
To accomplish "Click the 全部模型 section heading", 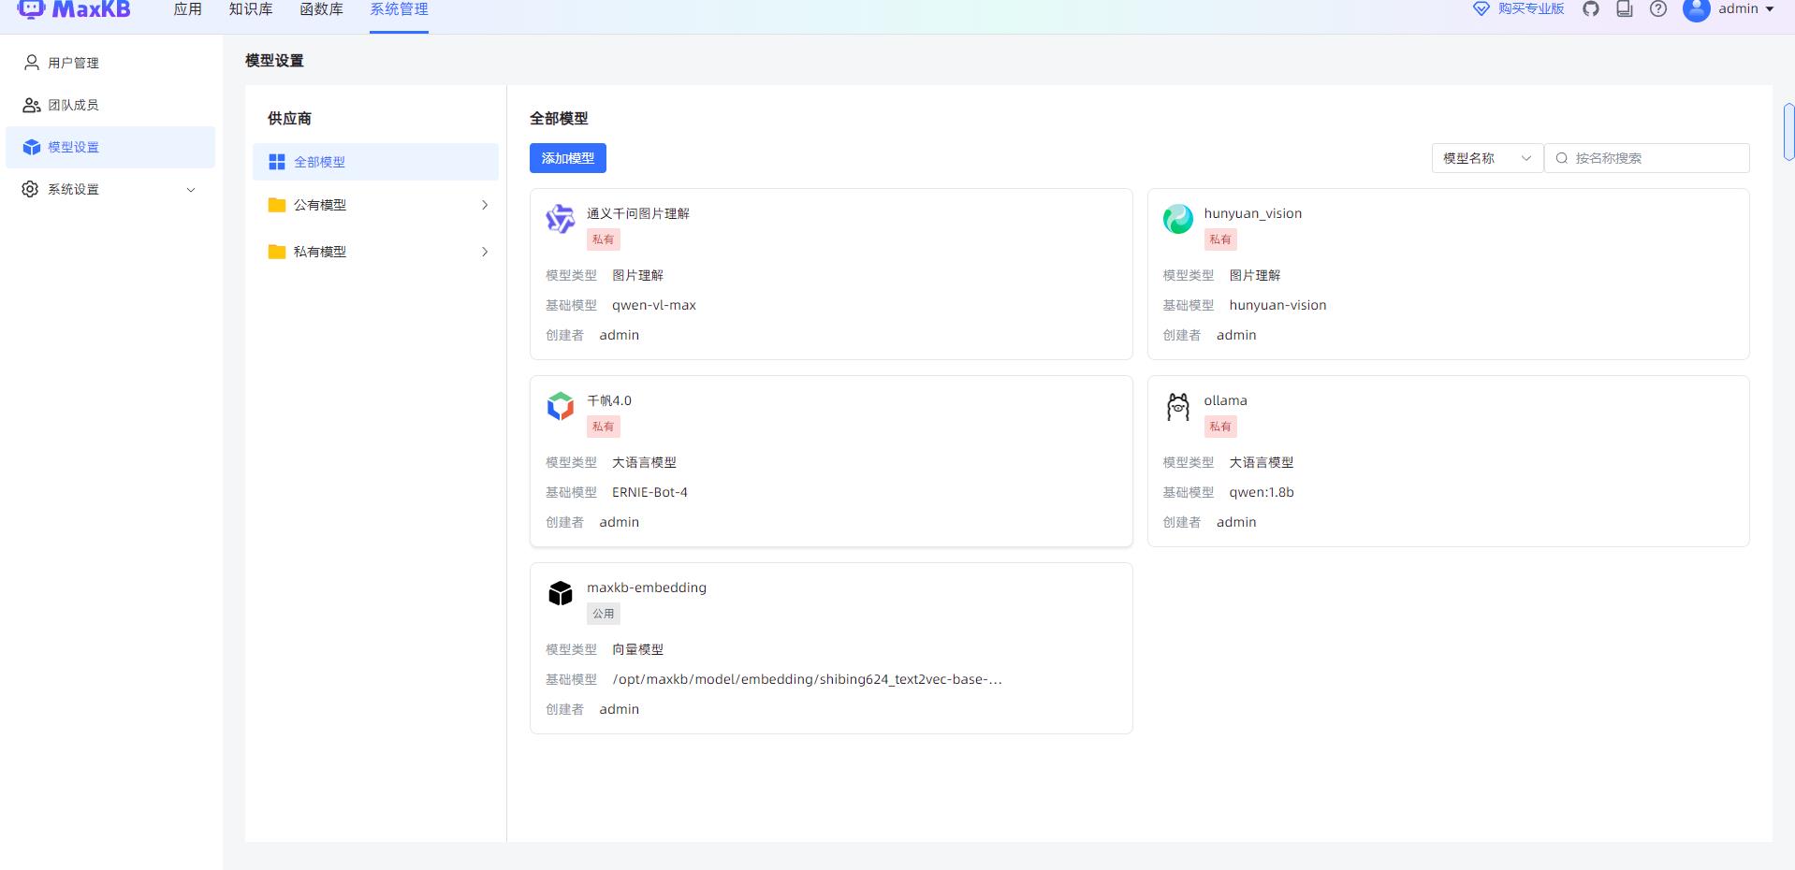I will [559, 119].
